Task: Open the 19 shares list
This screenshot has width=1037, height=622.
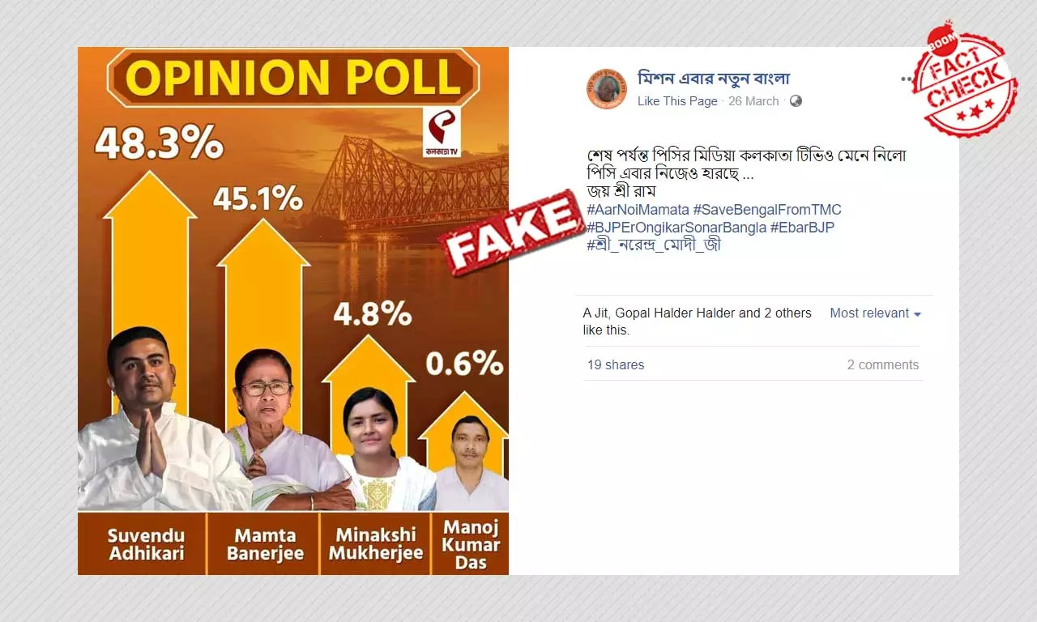Action: (616, 365)
